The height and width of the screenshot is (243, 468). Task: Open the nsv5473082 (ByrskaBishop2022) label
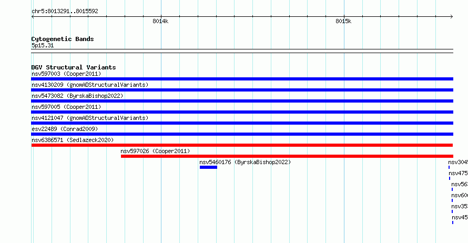tap(77, 96)
